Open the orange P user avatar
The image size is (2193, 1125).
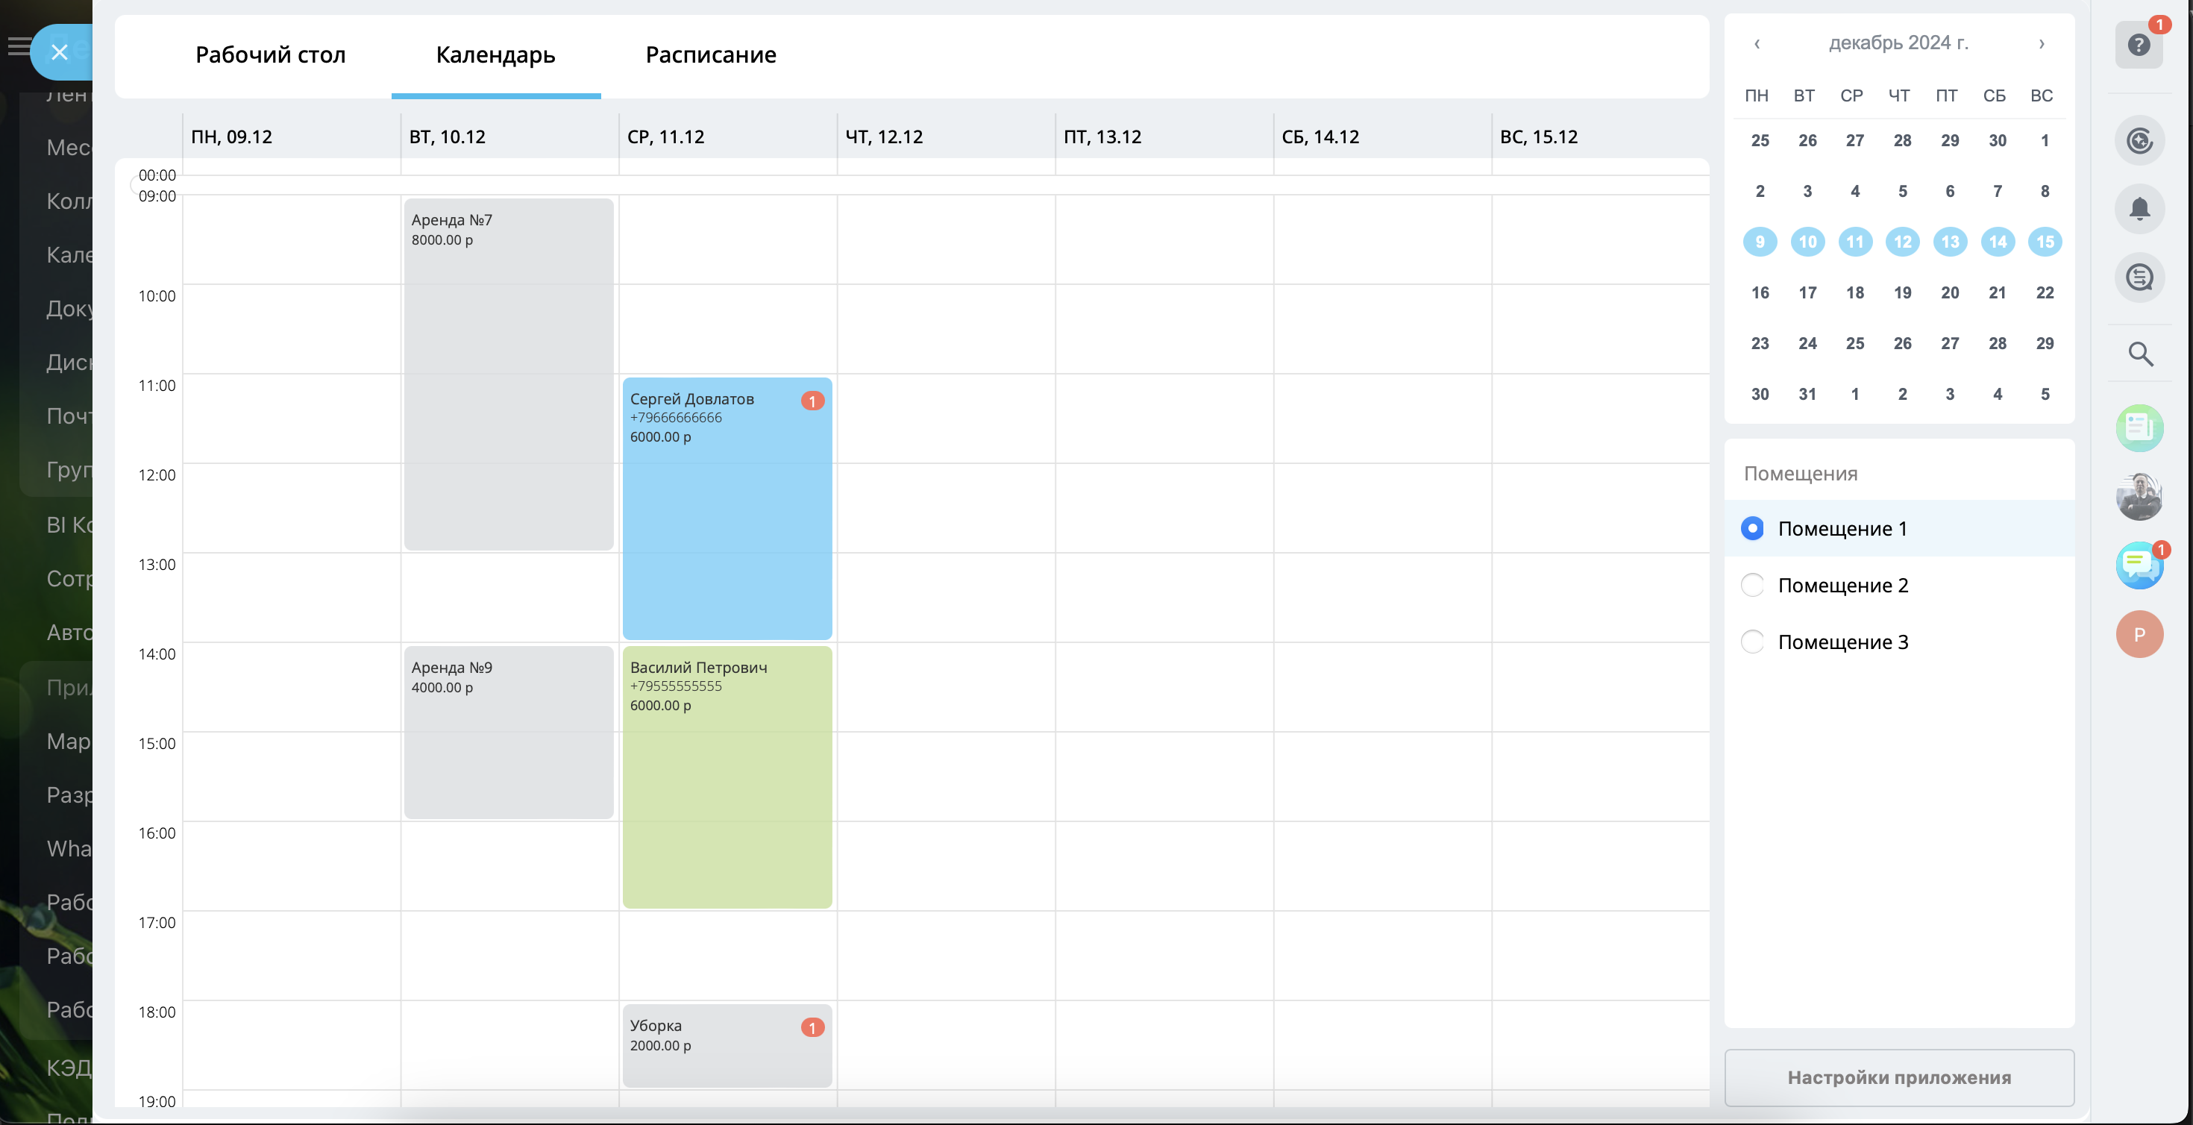coord(2139,633)
